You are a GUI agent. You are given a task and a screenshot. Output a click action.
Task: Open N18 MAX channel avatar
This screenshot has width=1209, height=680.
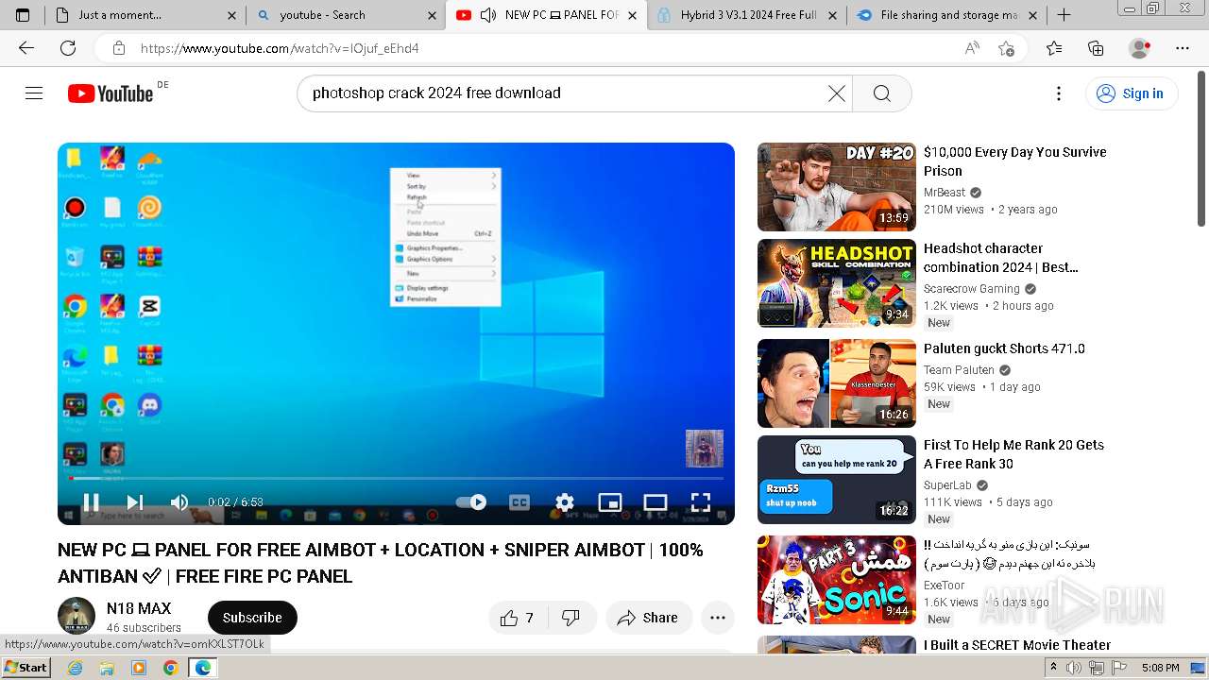(77, 616)
